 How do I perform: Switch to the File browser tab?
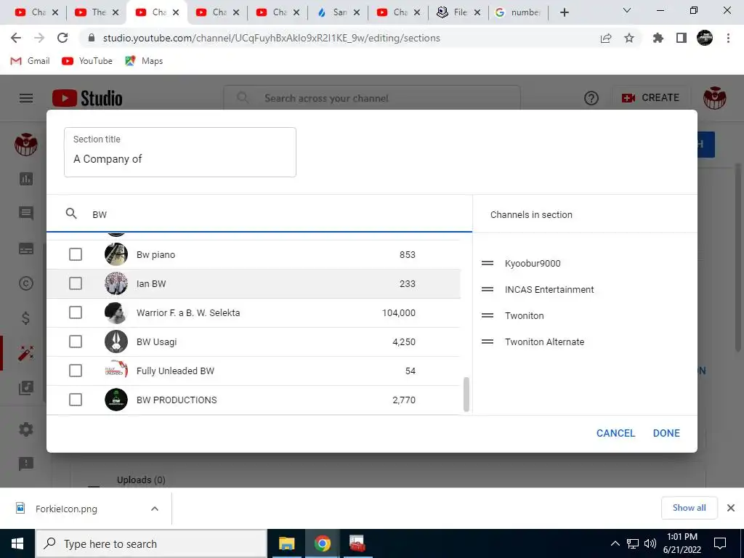pos(459,12)
